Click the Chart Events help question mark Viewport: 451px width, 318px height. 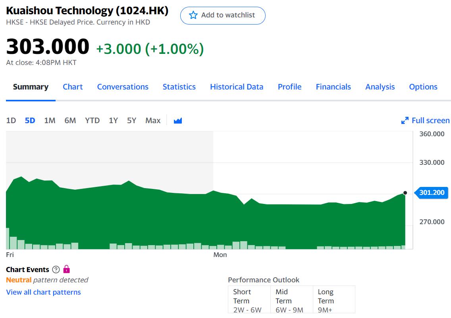coord(56,270)
